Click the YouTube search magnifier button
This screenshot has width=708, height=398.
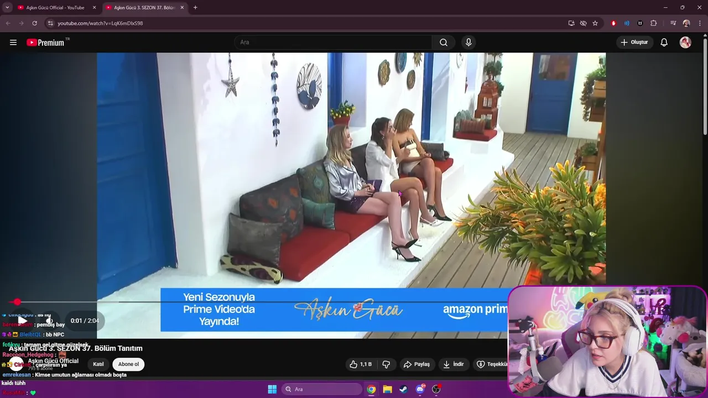click(x=444, y=43)
